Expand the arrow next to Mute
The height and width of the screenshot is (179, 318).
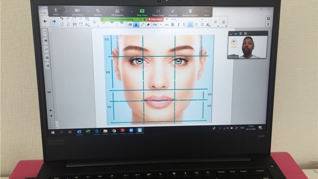pos(66,11)
